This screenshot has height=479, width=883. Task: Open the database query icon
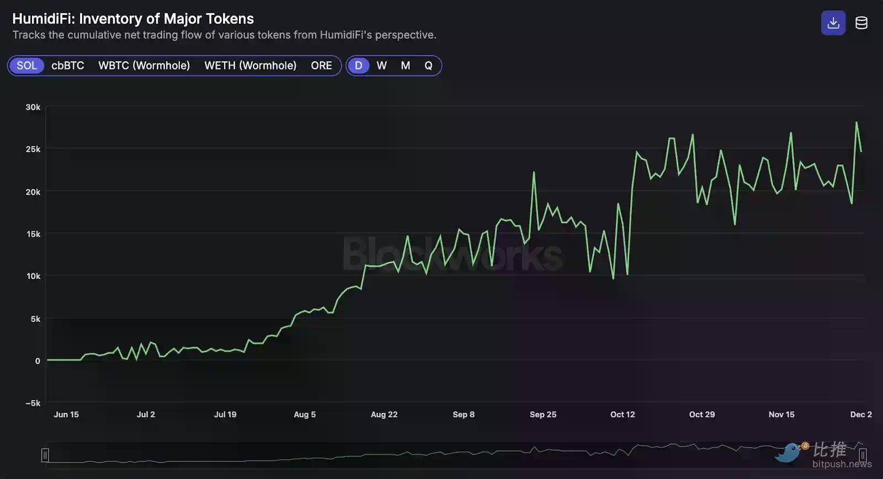(861, 23)
